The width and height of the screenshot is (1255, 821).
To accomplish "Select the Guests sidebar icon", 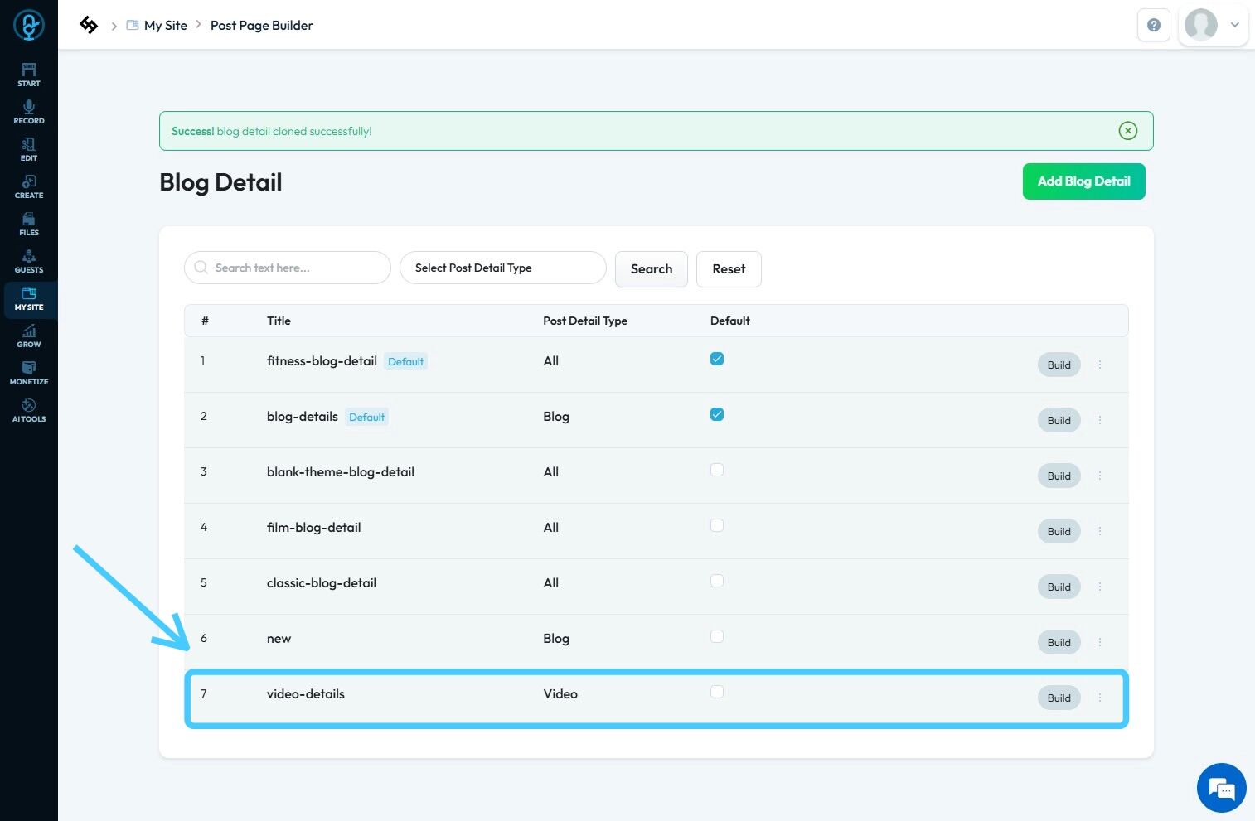I will 28,261.
